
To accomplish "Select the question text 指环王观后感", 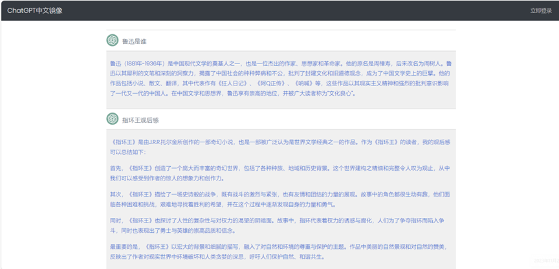I will point(140,120).
